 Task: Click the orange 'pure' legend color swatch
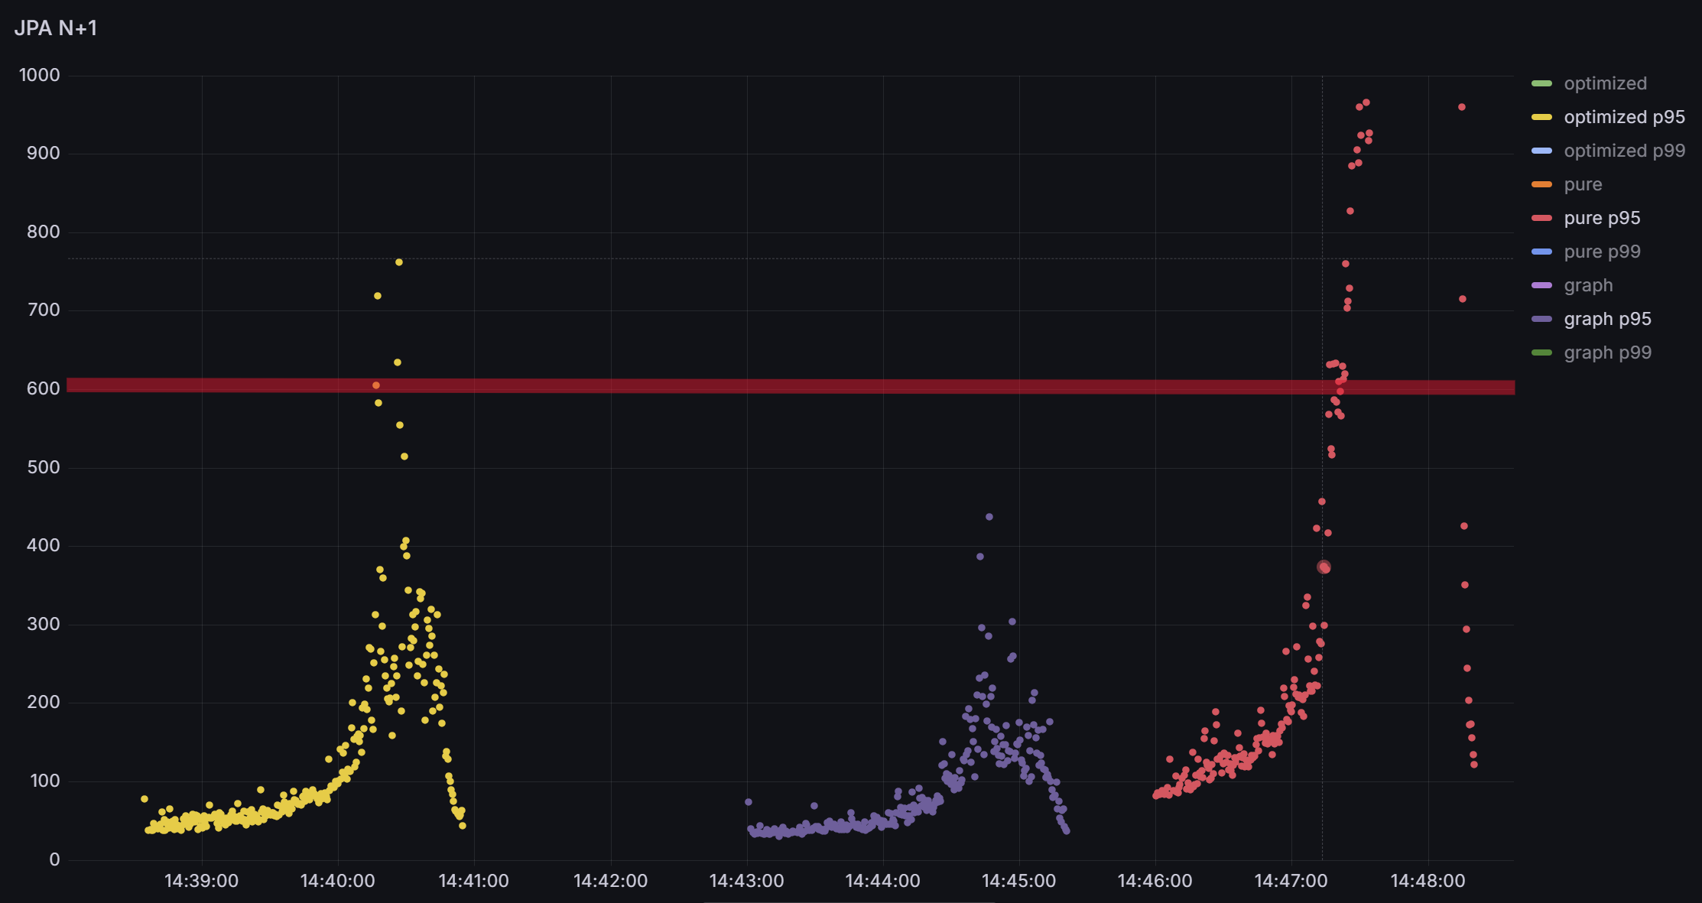coord(1541,184)
